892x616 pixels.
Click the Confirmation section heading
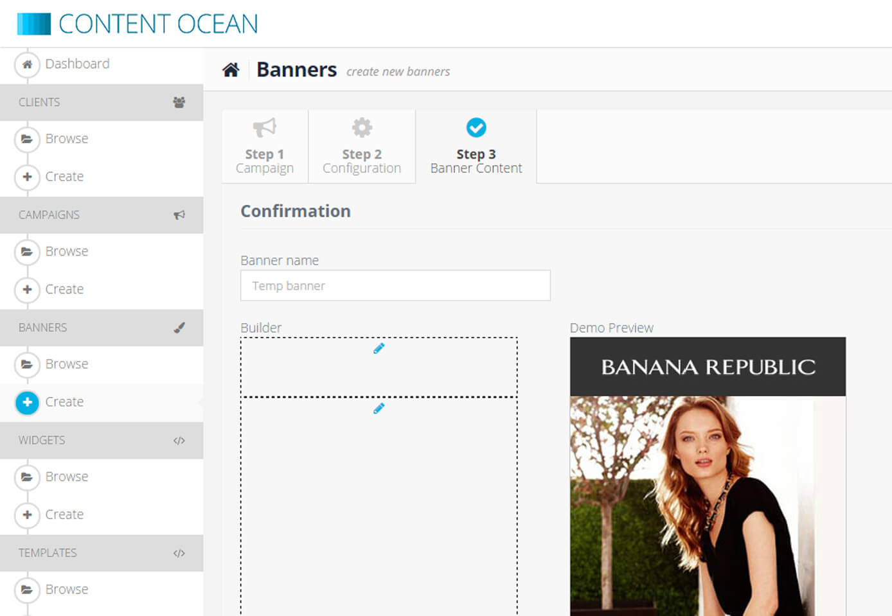pyautogui.click(x=296, y=211)
